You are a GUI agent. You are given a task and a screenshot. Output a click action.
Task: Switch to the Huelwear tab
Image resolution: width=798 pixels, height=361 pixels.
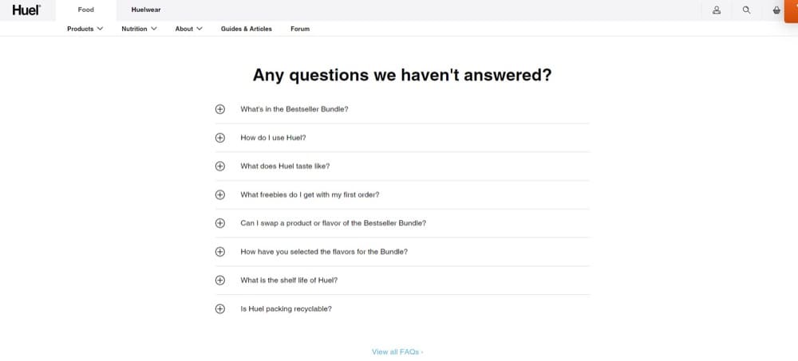pyautogui.click(x=146, y=10)
